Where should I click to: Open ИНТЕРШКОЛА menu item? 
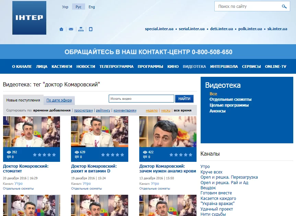click(x=224, y=67)
